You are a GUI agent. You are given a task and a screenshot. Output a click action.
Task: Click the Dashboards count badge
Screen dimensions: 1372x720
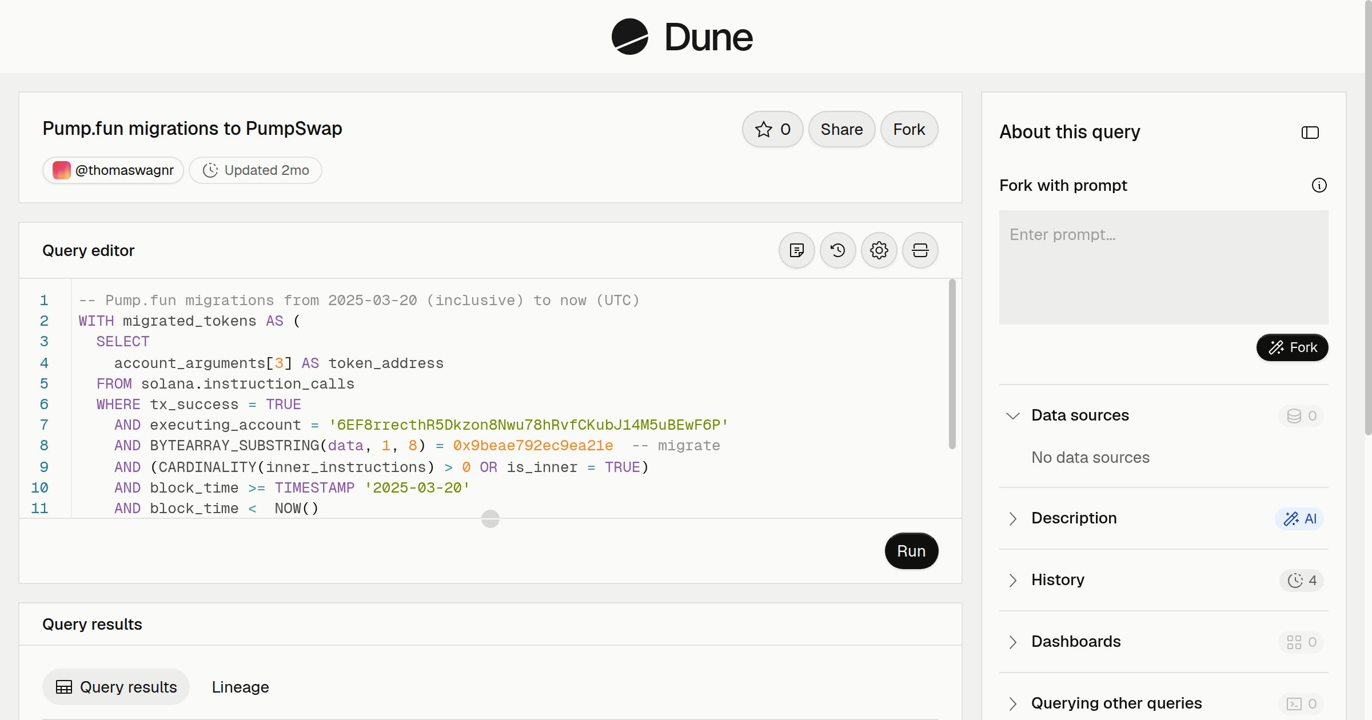pos(1301,642)
